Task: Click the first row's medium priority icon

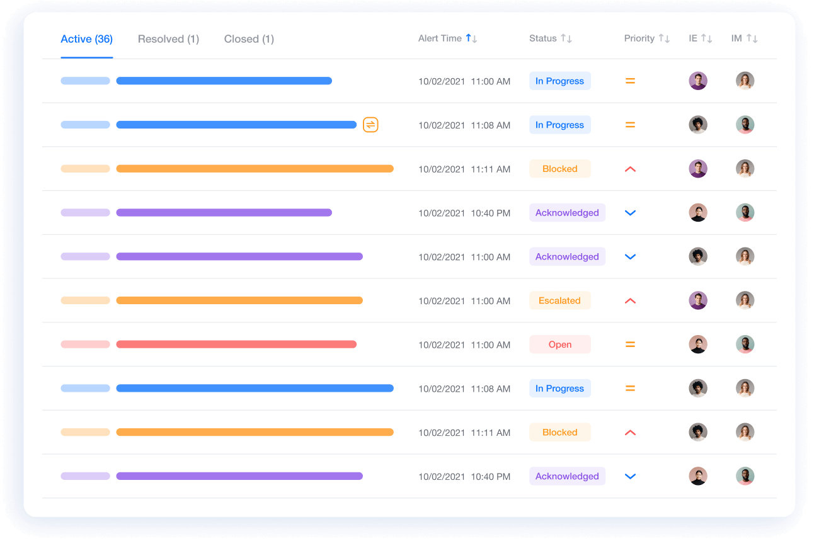Action: coord(630,81)
